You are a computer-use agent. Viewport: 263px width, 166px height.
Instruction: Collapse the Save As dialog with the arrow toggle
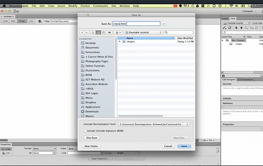click(x=164, y=24)
